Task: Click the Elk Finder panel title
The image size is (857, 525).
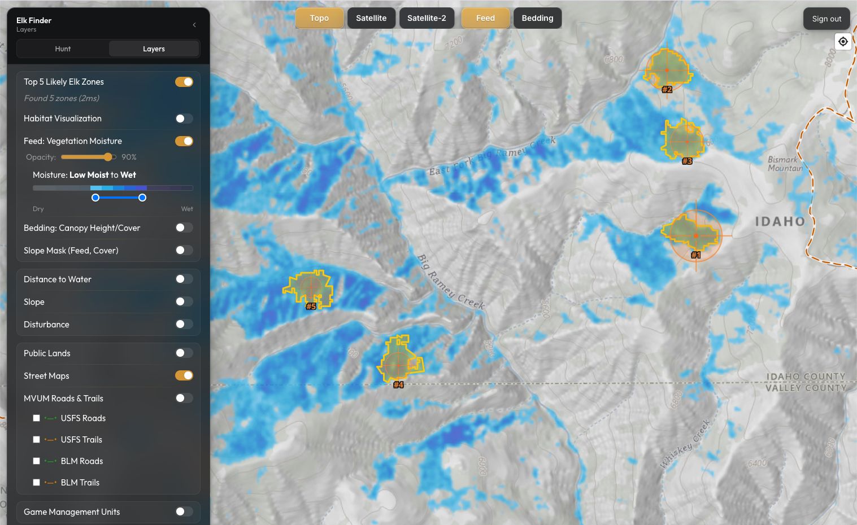Action: click(34, 20)
